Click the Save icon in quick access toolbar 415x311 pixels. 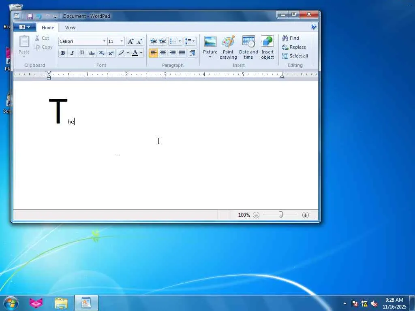click(x=30, y=16)
